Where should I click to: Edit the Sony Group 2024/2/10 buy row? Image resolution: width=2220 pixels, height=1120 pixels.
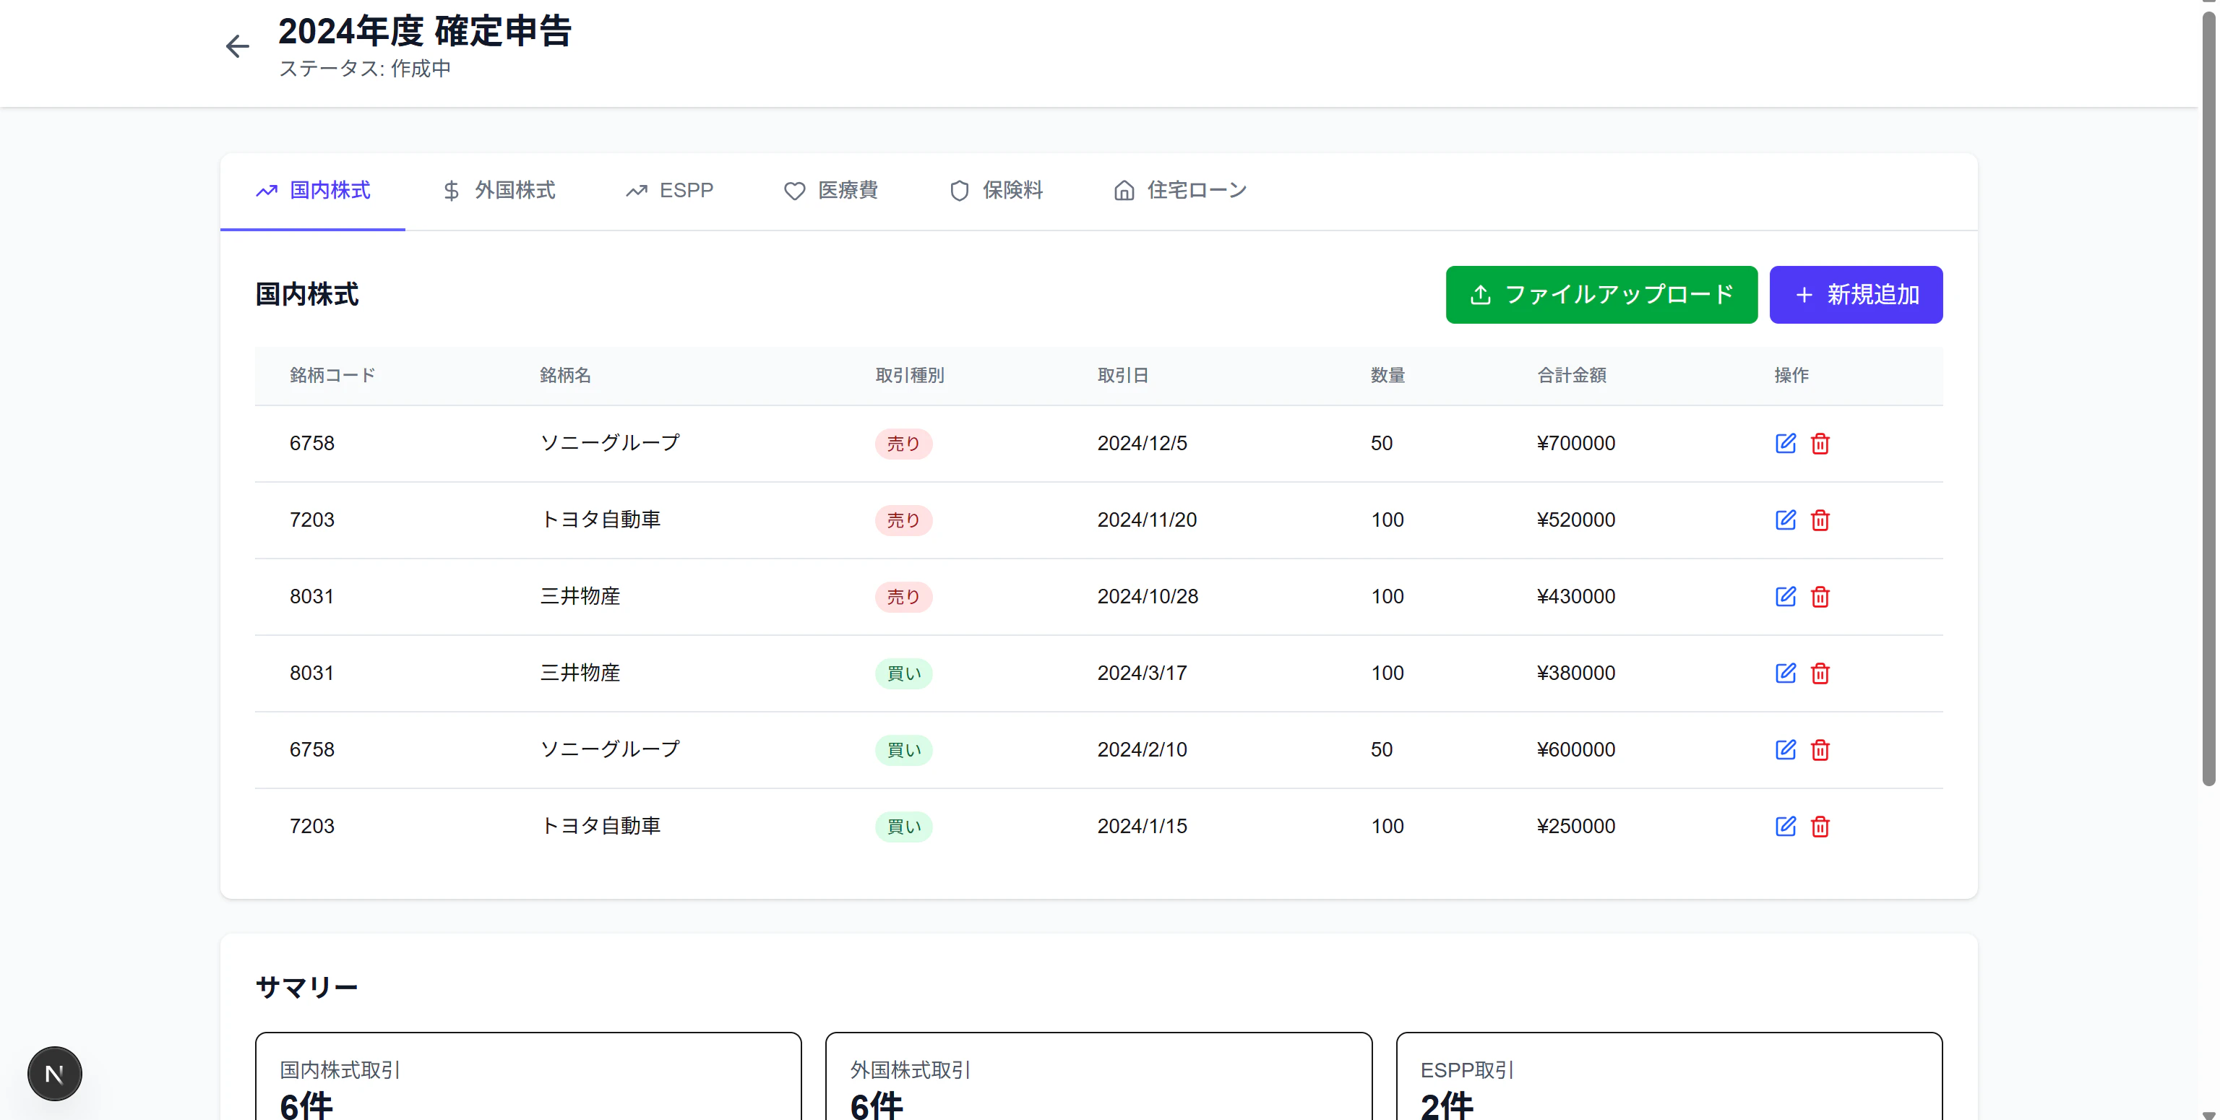(1785, 749)
